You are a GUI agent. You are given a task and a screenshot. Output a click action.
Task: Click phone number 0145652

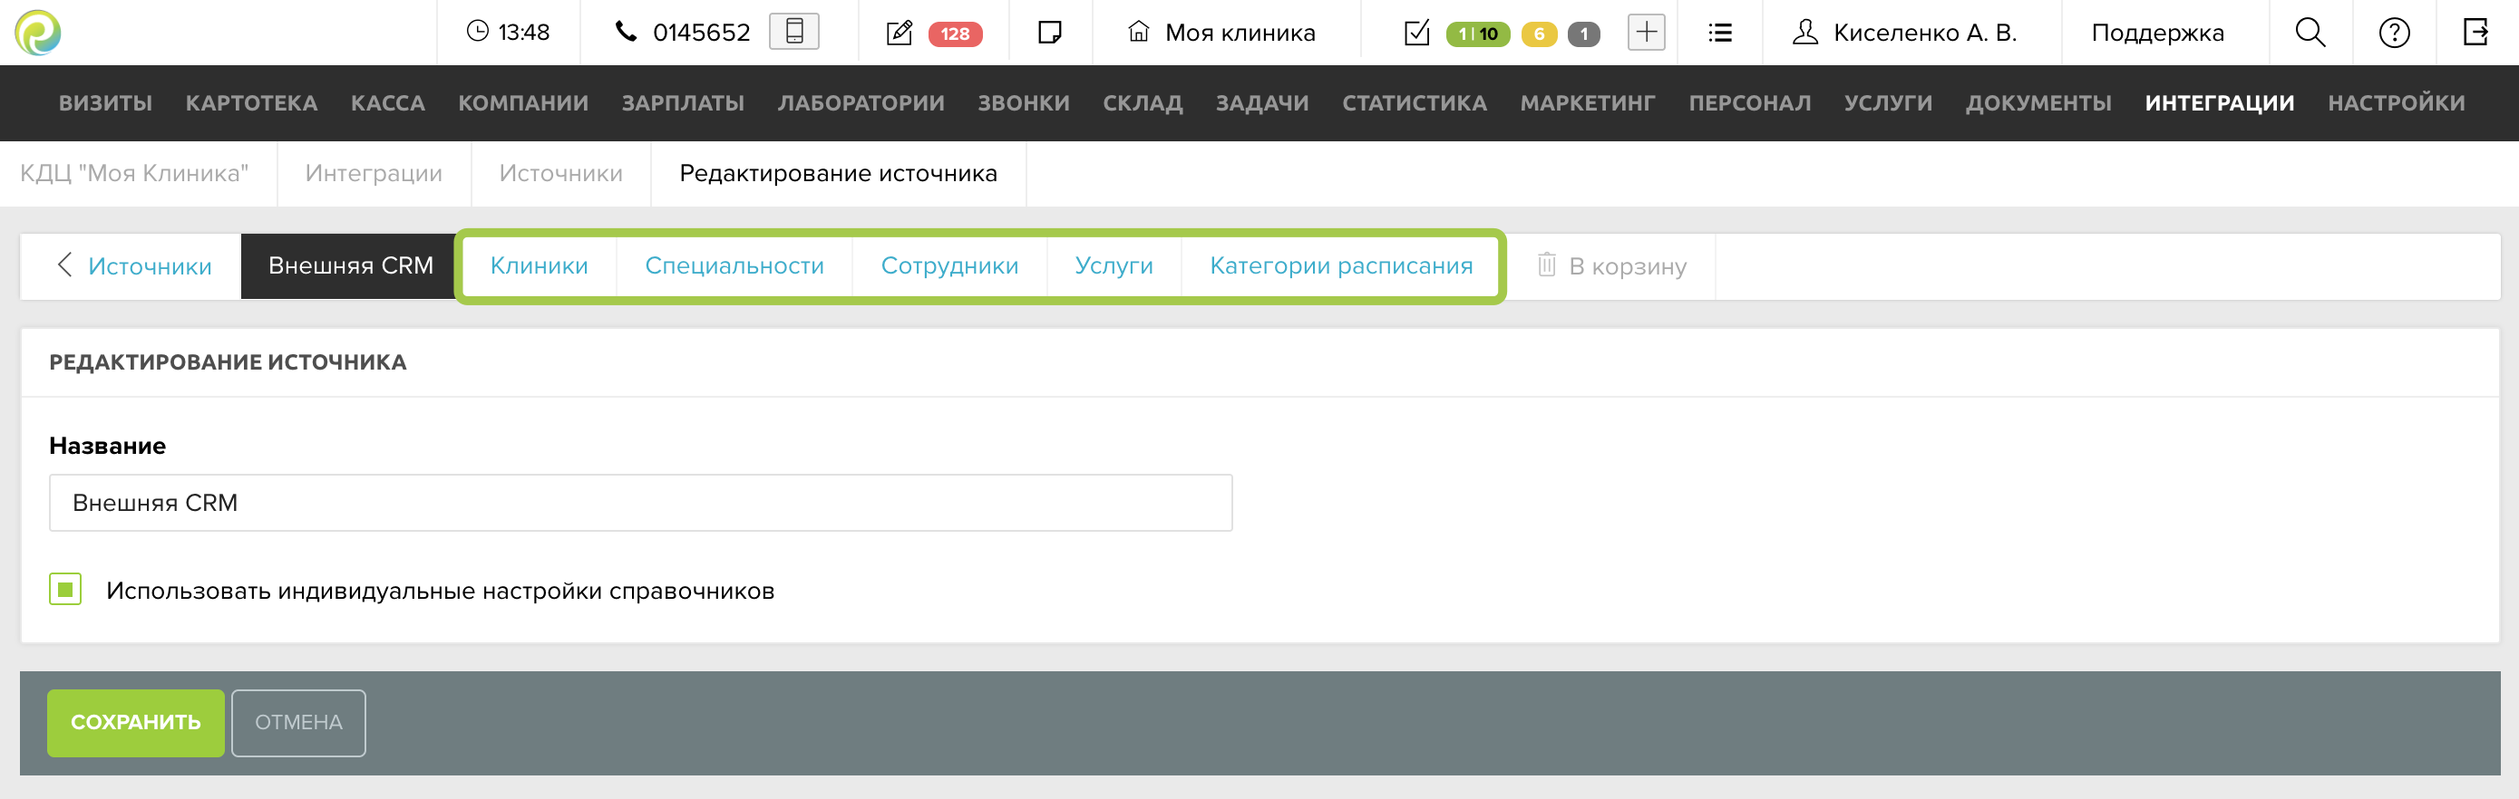pos(701,33)
